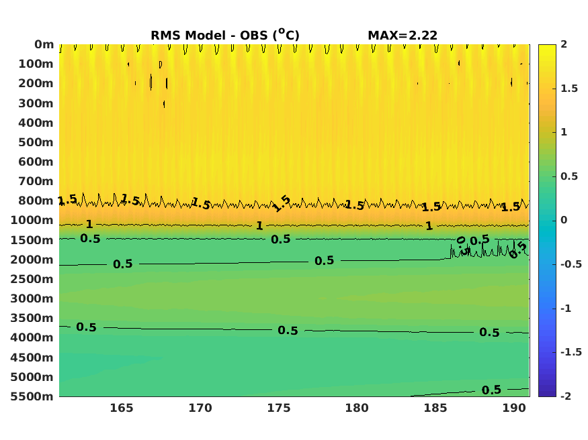Click the plot title 'RMS Model - OBS (°C)'
The image size is (588, 440).
pos(225,35)
